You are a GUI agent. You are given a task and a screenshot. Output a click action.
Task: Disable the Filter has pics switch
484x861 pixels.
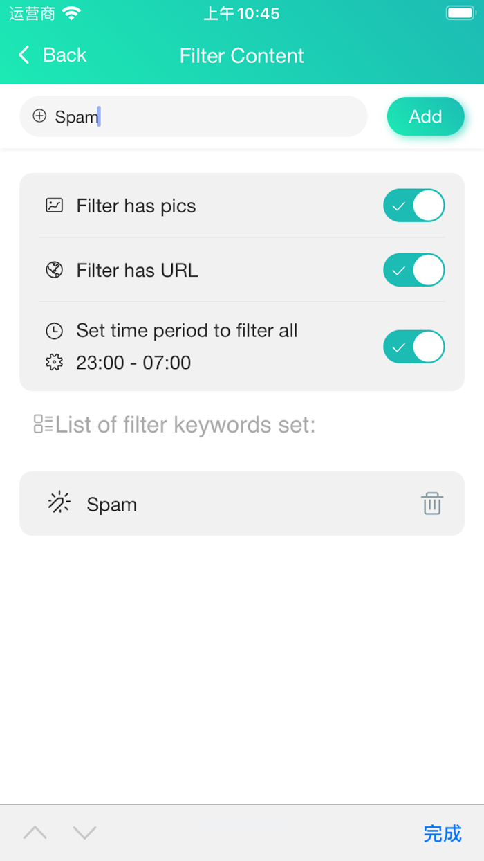(413, 206)
